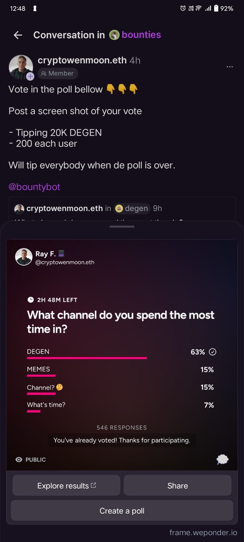The height and width of the screenshot is (542, 244).
Task: Tap the clock icon beside 2H 48M LEFT
Action: pyautogui.click(x=30, y=300)
